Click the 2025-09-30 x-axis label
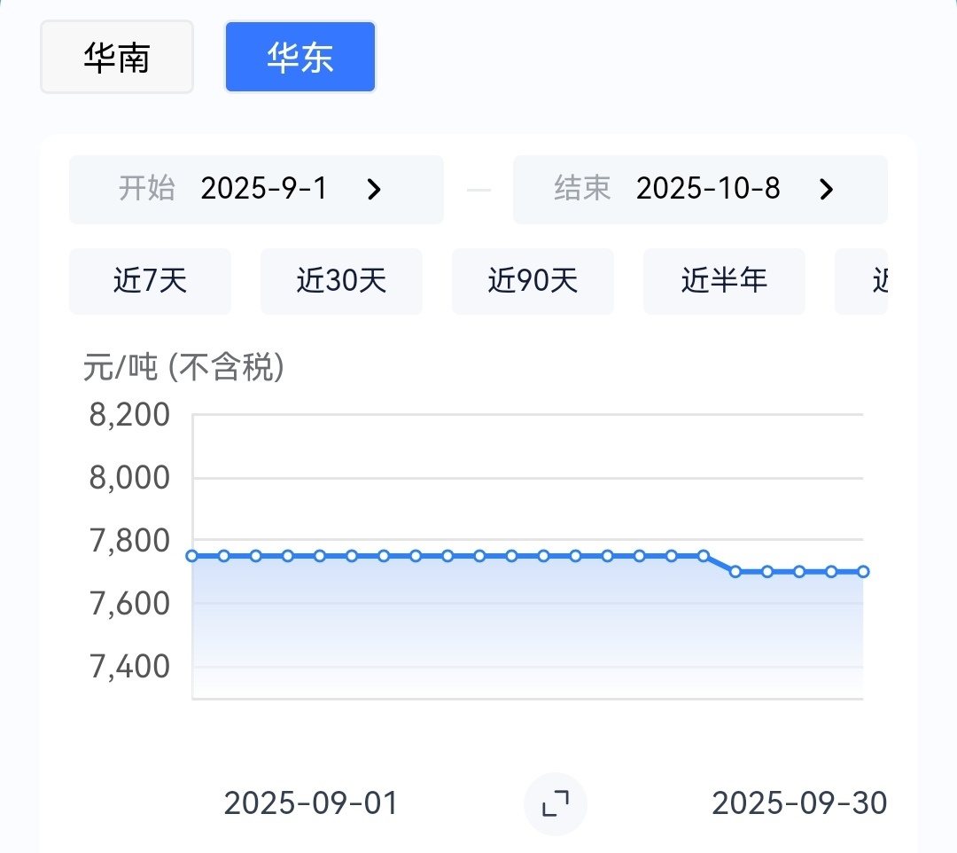This screenshot has width=957, height=853. pos(798,803)
